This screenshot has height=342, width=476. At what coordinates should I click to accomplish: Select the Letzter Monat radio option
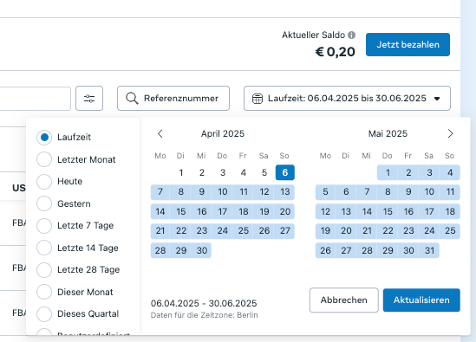point(44,159)
